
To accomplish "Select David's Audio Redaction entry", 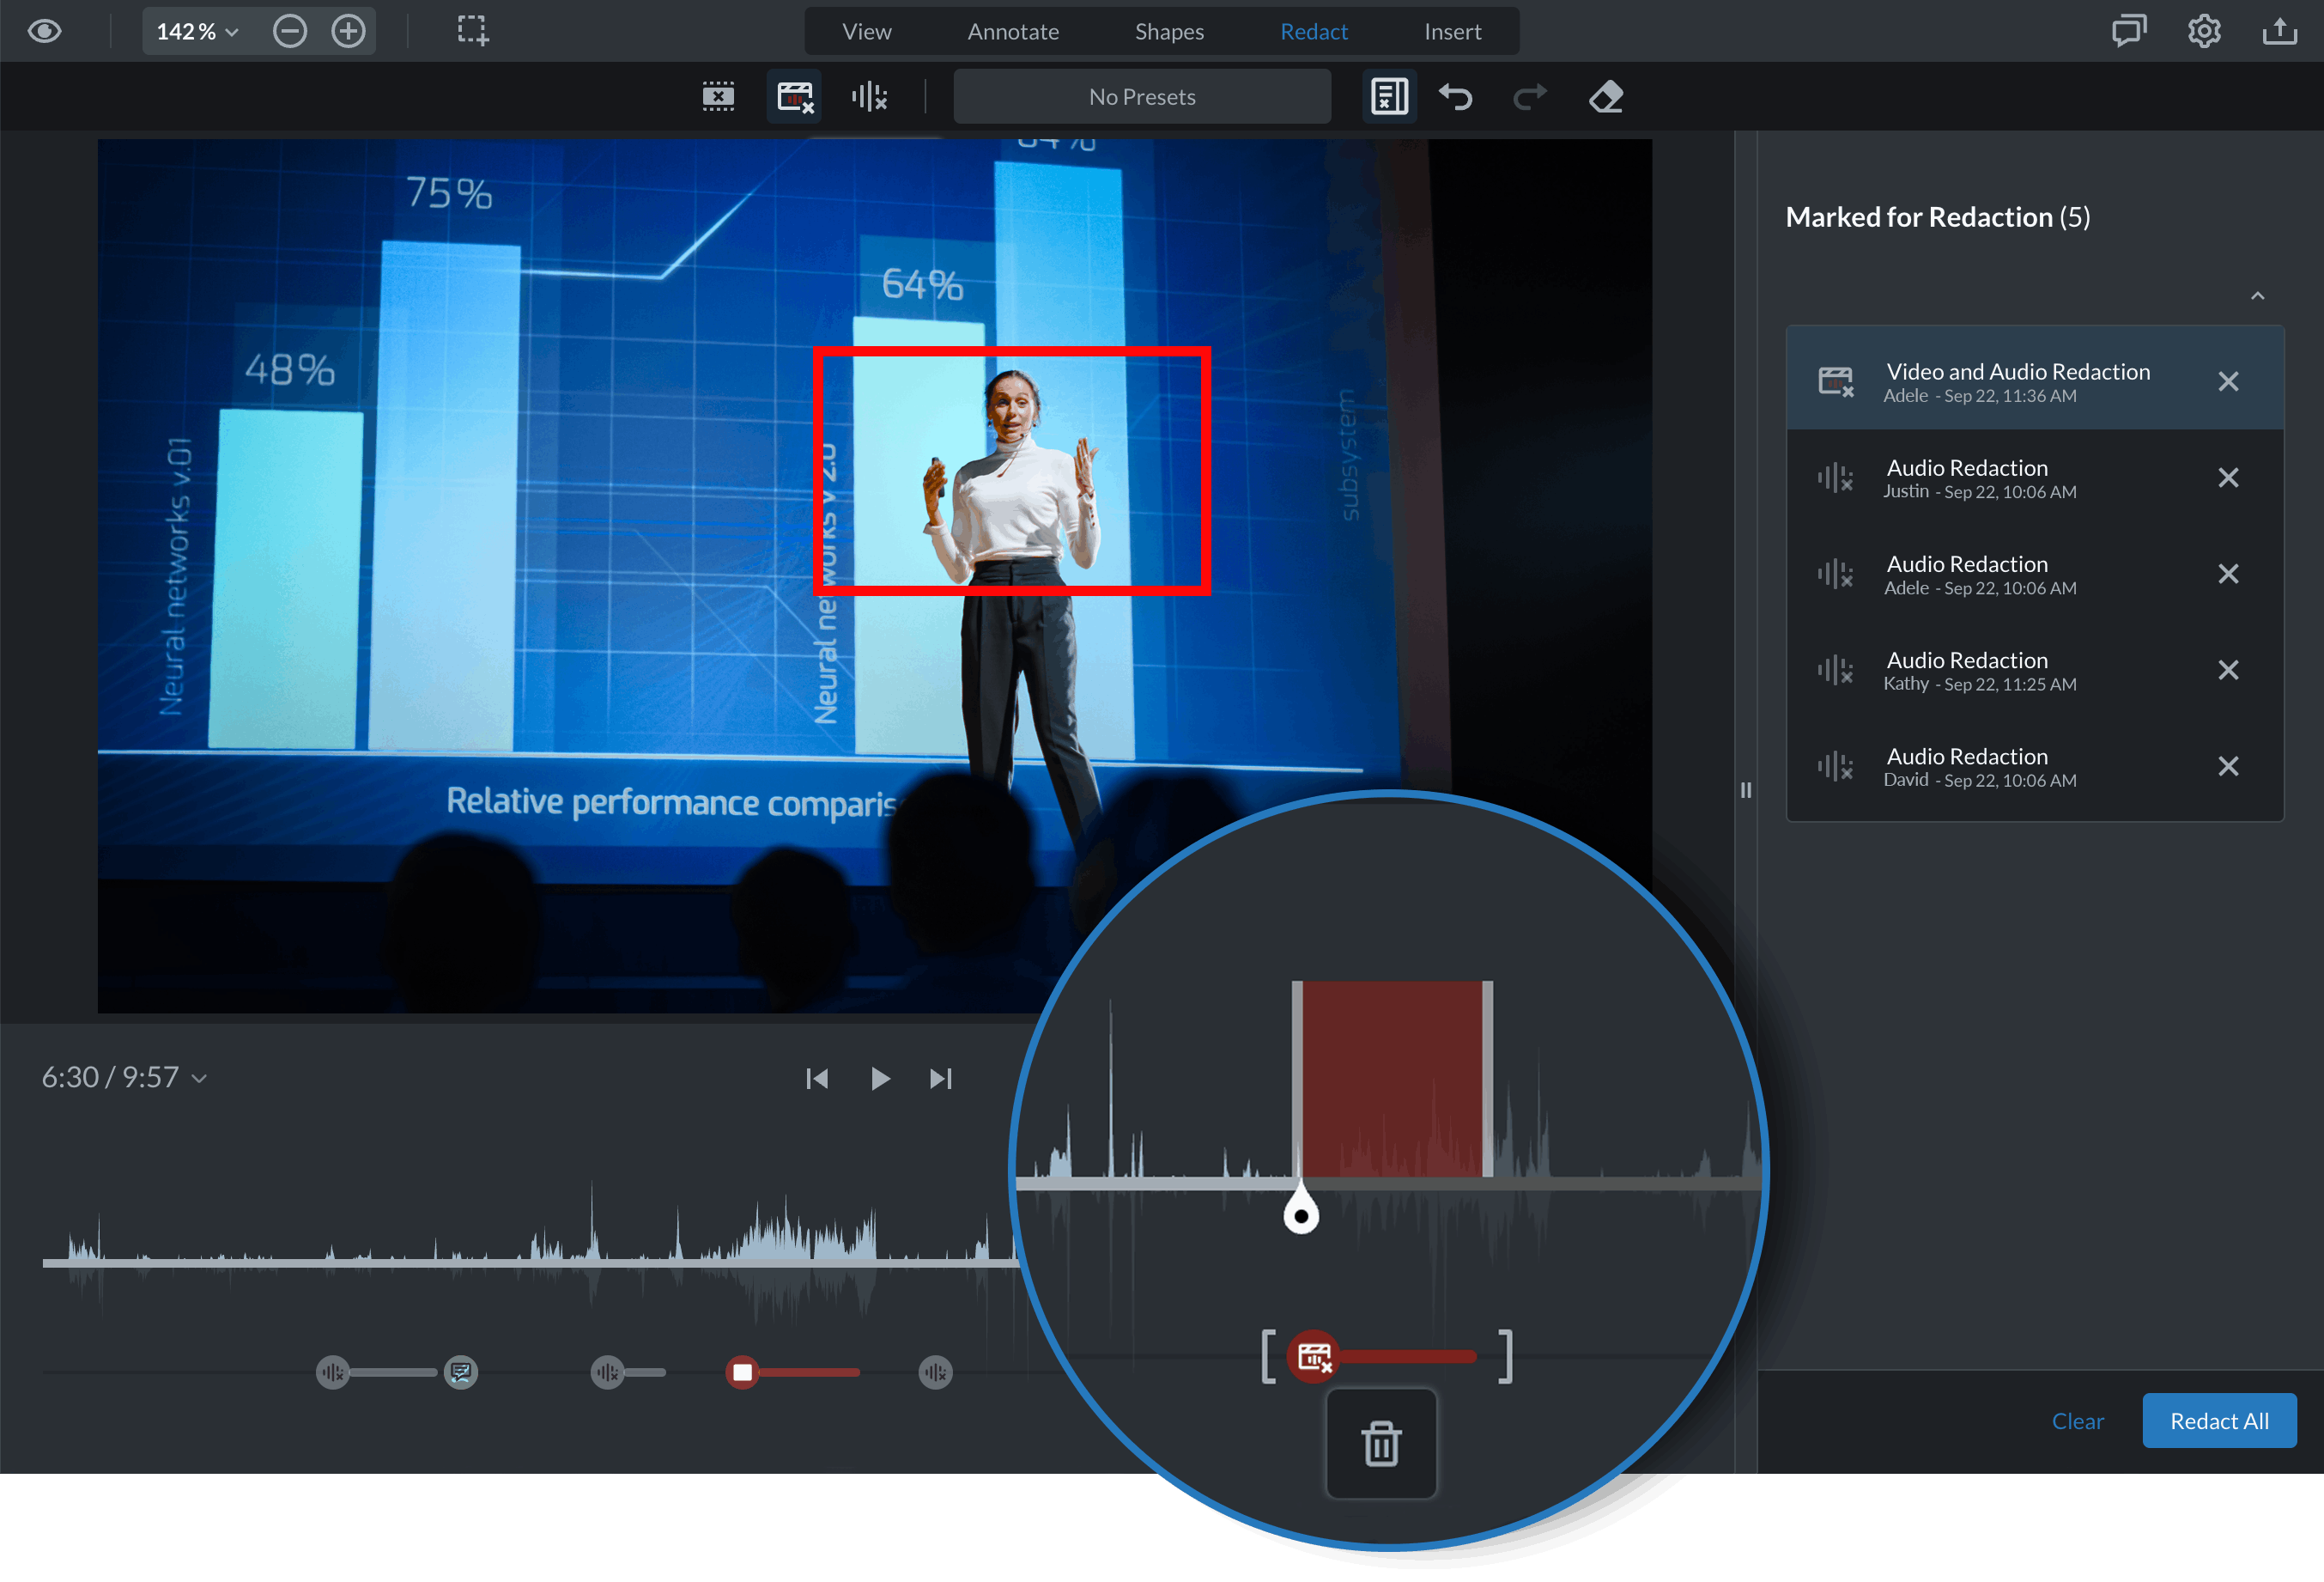I will 2035,766.
